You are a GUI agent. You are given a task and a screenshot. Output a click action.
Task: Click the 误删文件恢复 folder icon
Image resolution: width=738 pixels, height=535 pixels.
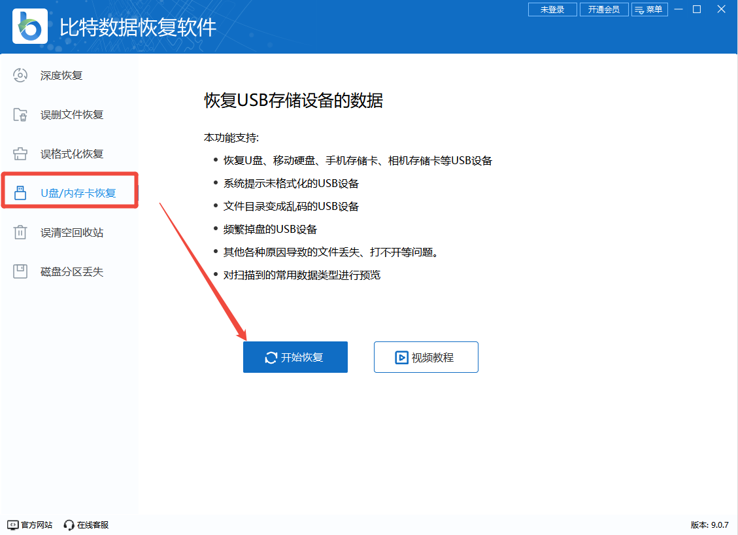[x=20, y=114]
